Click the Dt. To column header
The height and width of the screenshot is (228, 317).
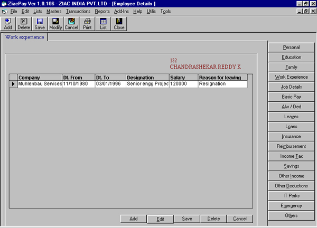click(x=110, y=78)
